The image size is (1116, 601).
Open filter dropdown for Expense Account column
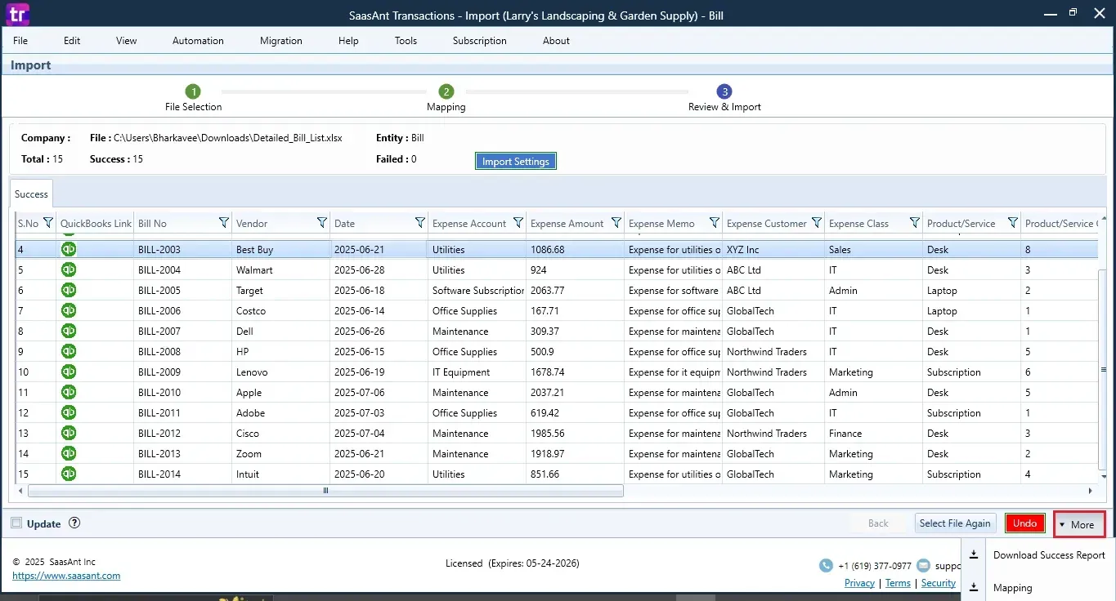coord(518,223)
